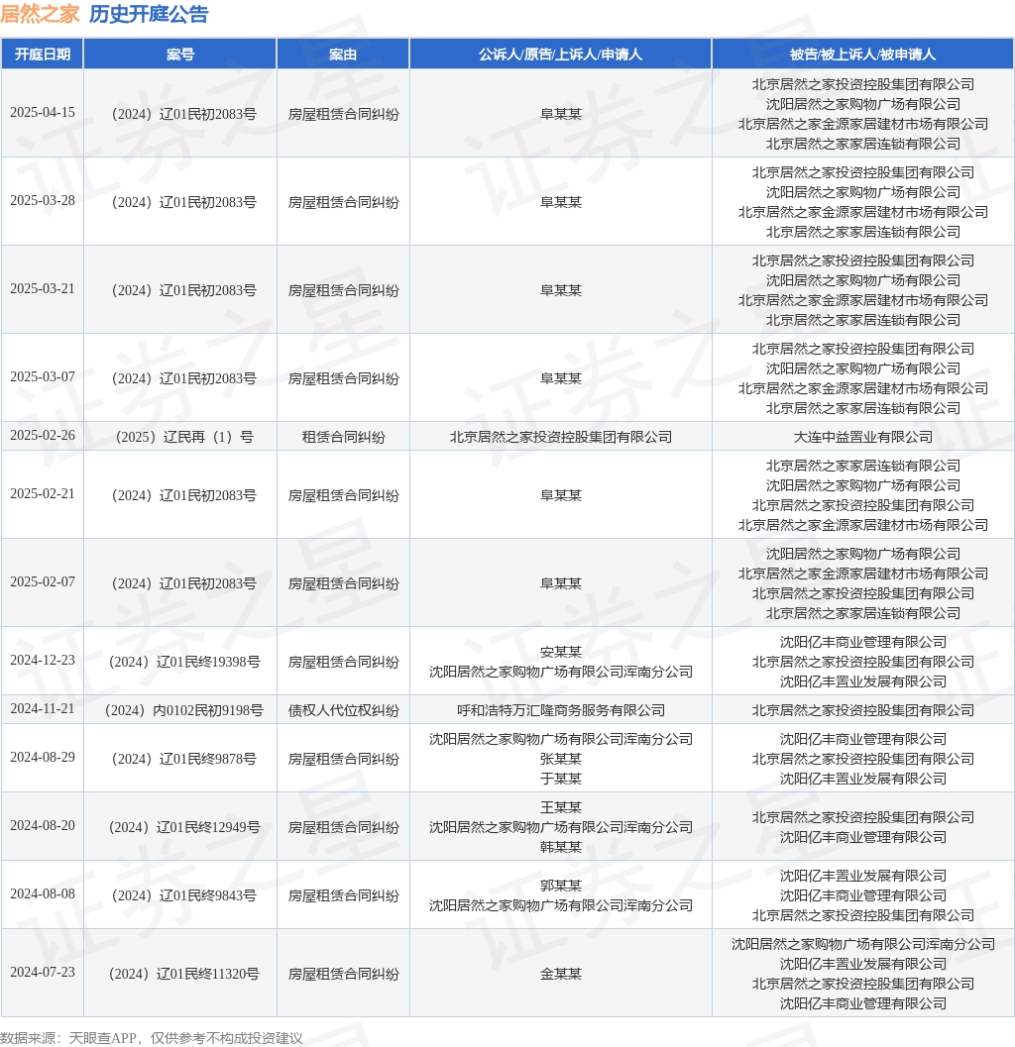Click the date 2025-03-07
The image size is (1015, 1047).
point(42,376)
